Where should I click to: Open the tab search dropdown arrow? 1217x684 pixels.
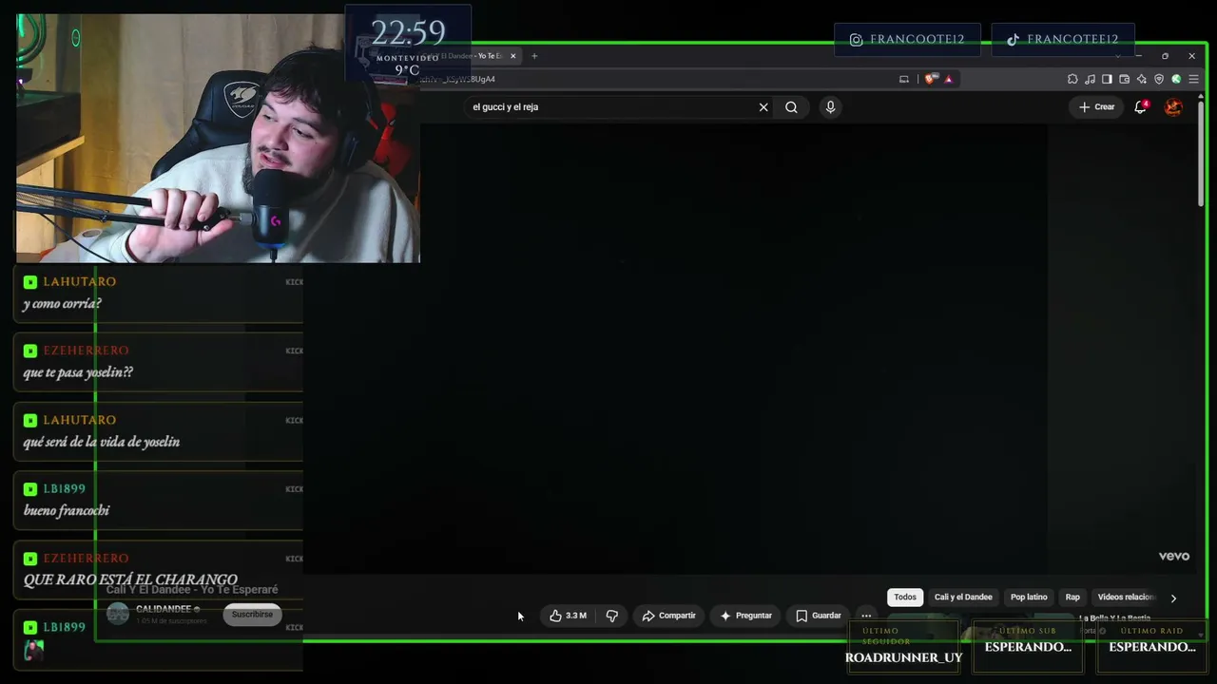(x=1118, y=56)
